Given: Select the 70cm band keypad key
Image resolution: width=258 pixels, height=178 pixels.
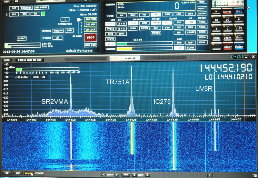Looking at the screenshot, I should (x=216, y=37).
